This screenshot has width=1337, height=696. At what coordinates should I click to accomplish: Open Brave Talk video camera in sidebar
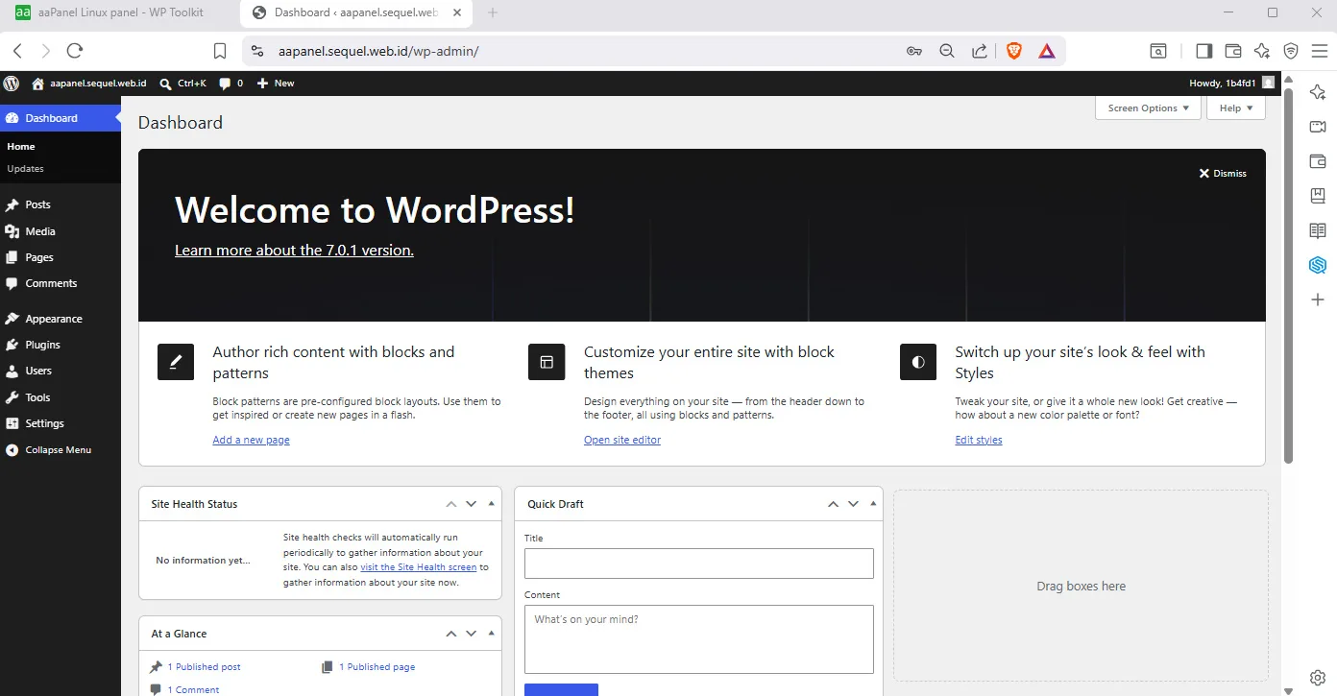(x=1318, y=127)
